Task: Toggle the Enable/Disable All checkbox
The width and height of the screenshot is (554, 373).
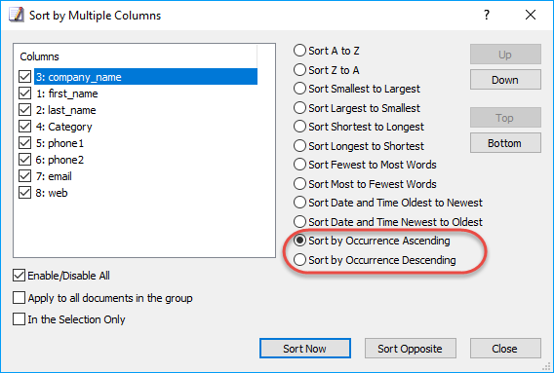Action: click(20, 276)
